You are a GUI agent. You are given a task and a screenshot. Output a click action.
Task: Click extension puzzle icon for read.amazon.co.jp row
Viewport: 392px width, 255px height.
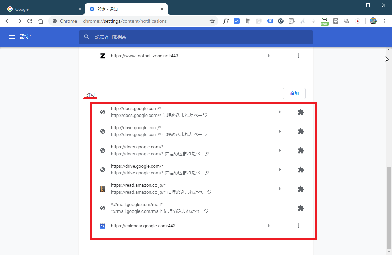[x=301, y=189]
